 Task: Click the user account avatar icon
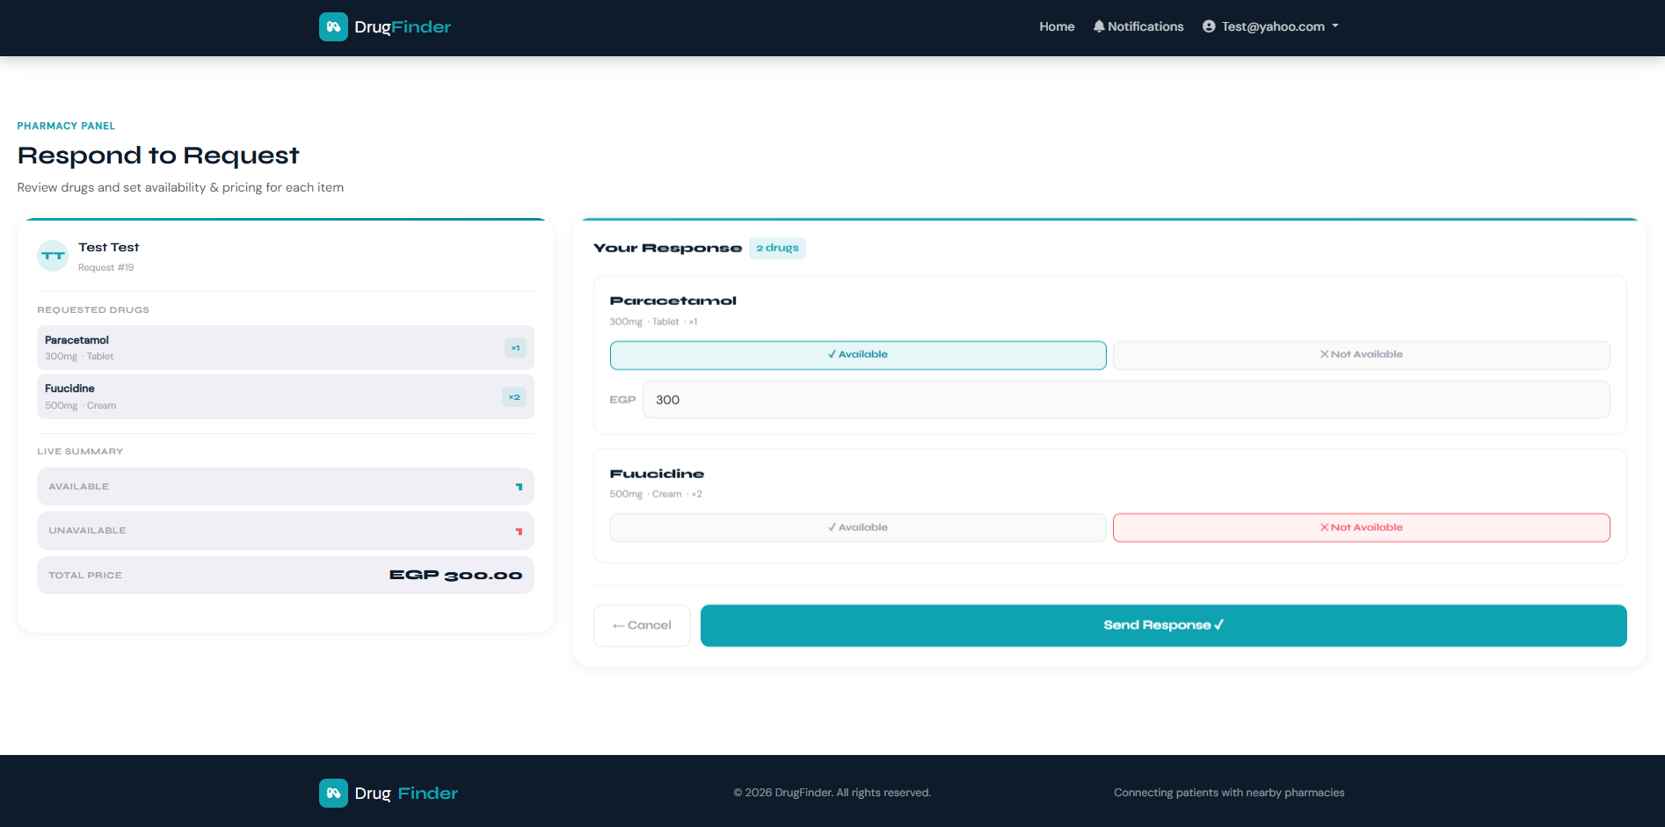tap(1209, 26)
